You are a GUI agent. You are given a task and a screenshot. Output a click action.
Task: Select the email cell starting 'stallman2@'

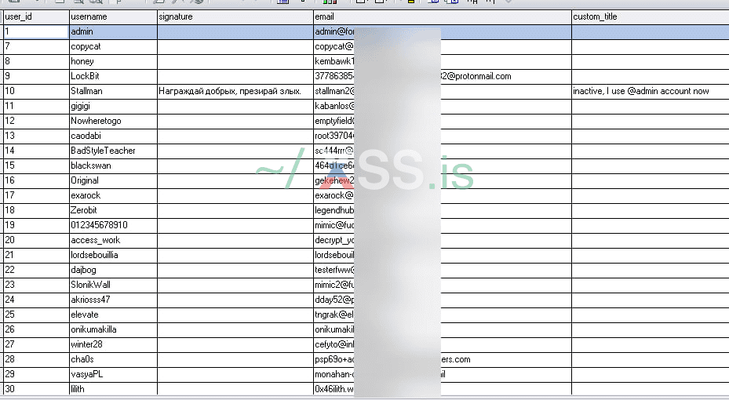click(x=443, y=91)
